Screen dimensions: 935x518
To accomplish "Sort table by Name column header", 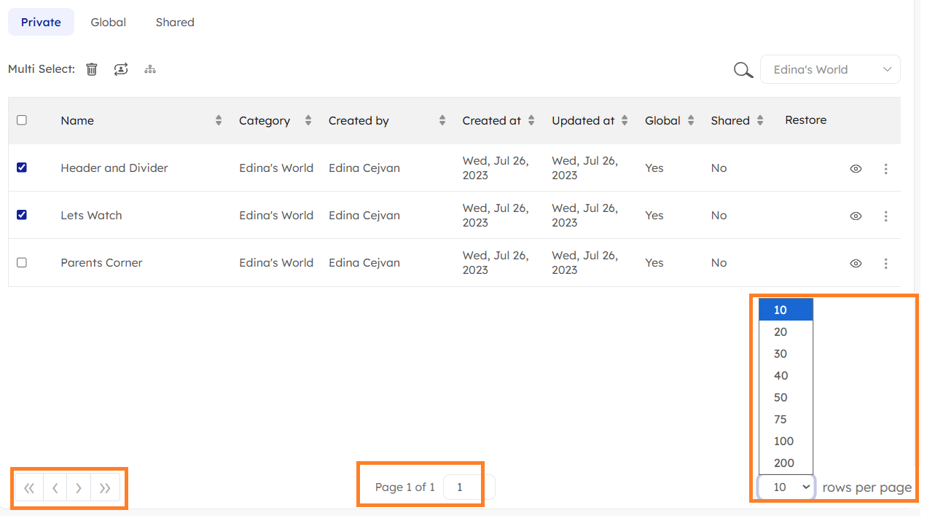I will click(77, 121).
